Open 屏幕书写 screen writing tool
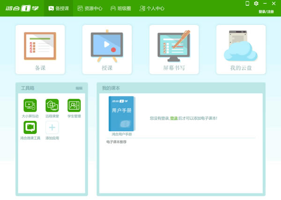The height and width of the screenshot is (200, 281). click(174, 49)
